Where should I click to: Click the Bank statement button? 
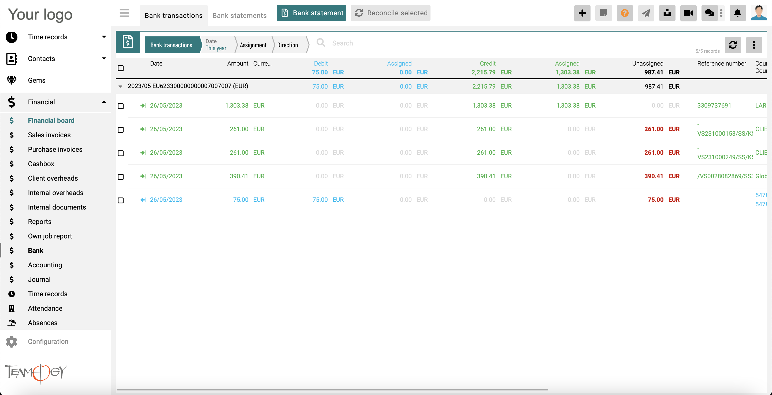click(311, 13)
